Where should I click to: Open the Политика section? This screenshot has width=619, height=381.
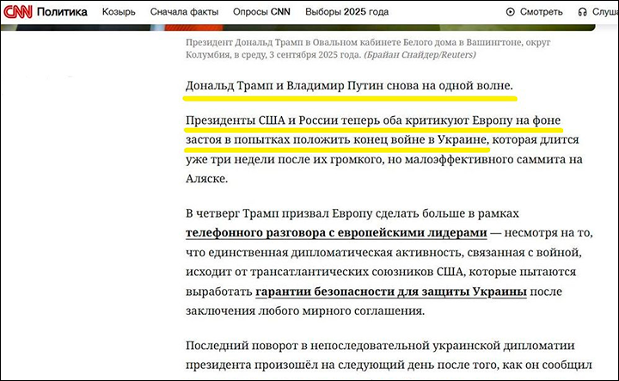click(62, 12)
